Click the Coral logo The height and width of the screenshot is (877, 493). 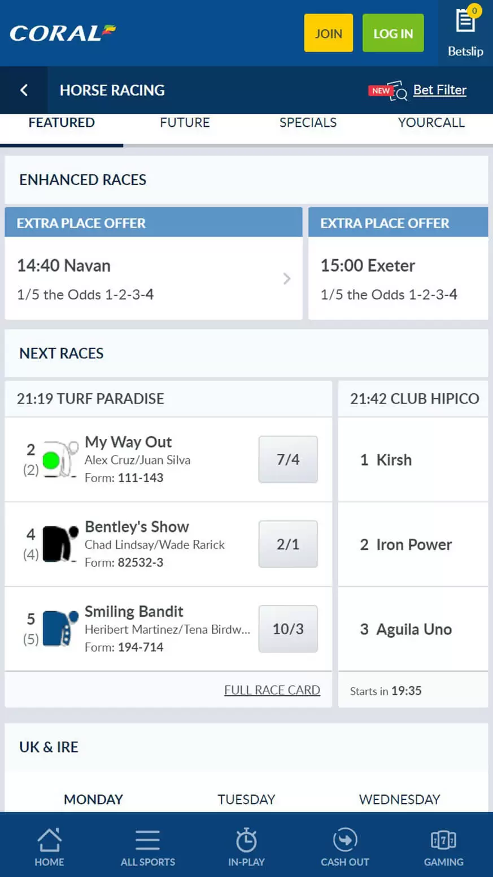62,33
